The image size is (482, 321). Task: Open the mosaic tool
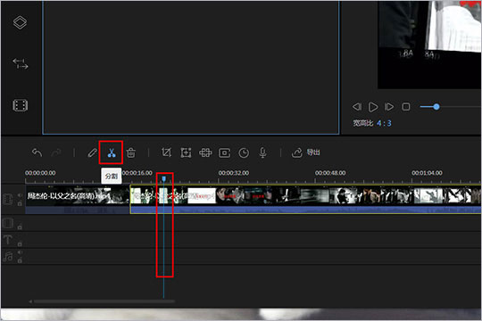(205, 152)
